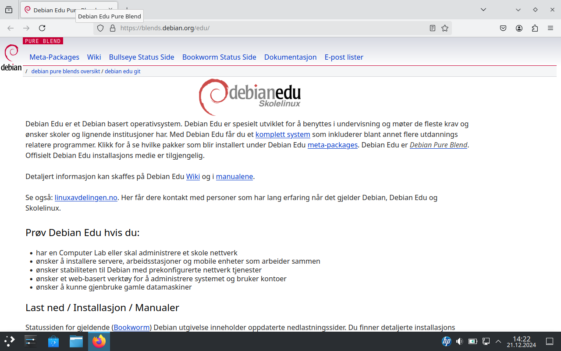Toggle reader view in the address bar

433,28
